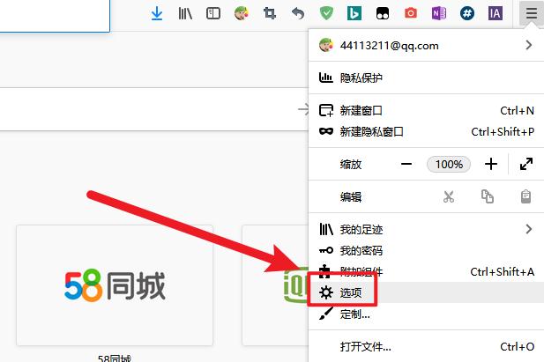Open the black mask extension icon
This screenshot has width=544, height=362.
point(383,14)
